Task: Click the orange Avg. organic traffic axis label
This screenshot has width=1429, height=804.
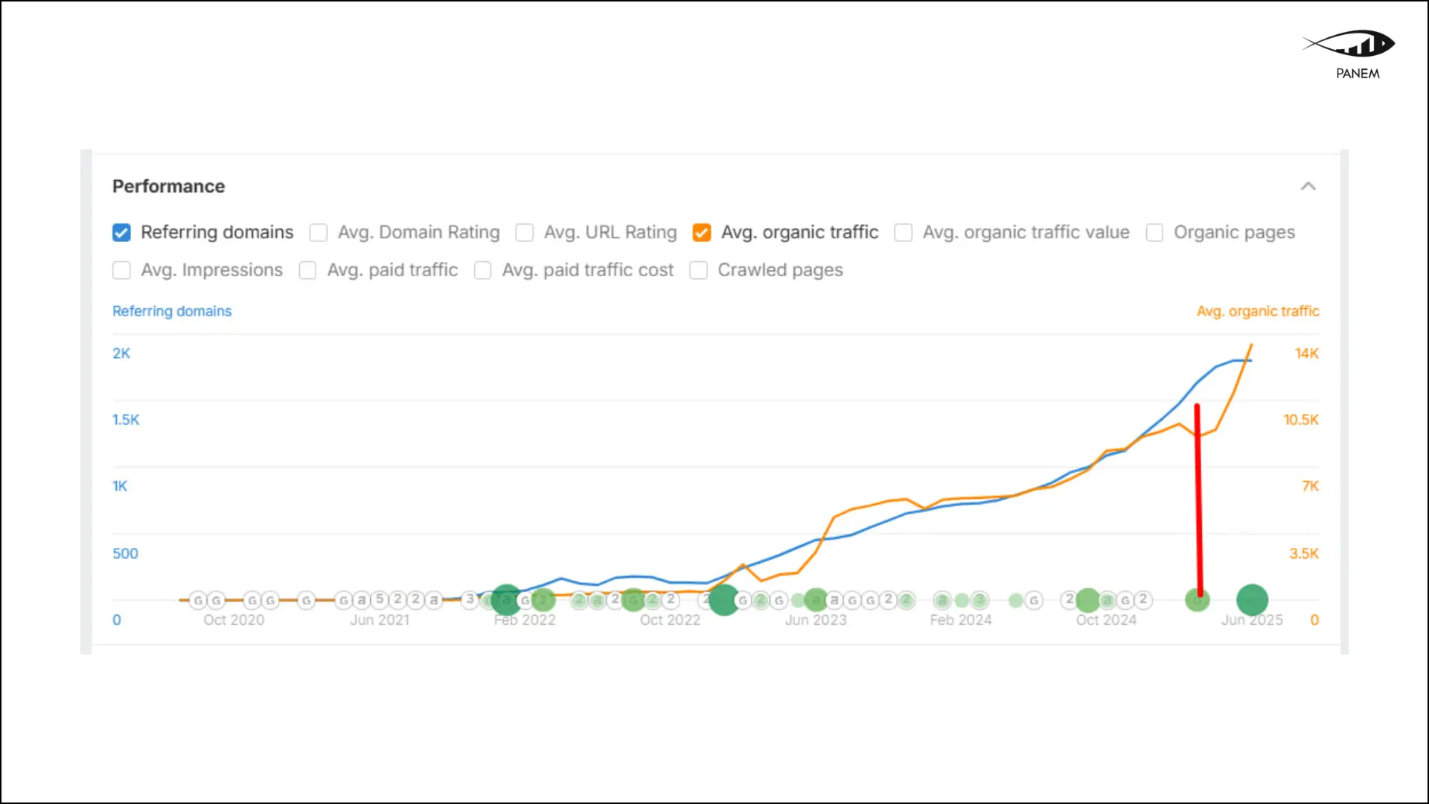Action: pos(1257,311)
